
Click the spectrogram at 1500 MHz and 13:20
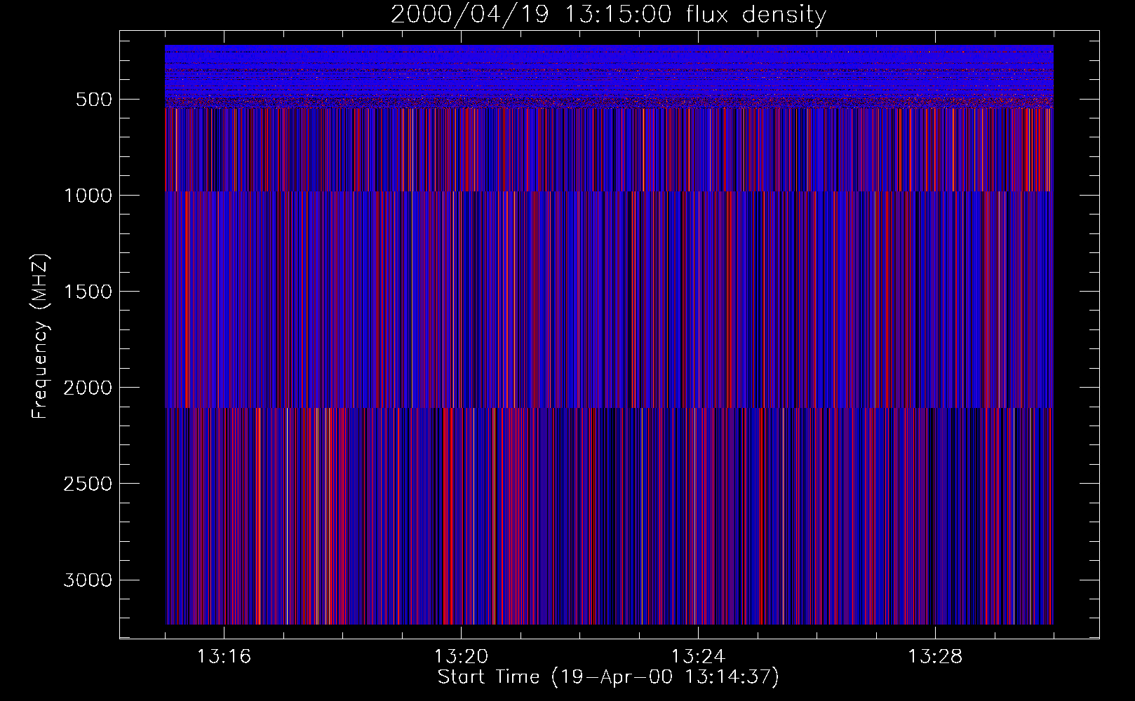(461, 291)
